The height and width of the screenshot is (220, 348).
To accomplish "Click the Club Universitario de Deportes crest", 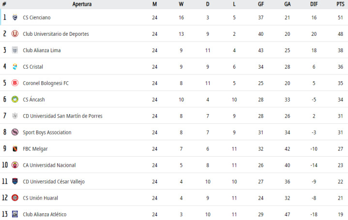I will tap(15, 34).
